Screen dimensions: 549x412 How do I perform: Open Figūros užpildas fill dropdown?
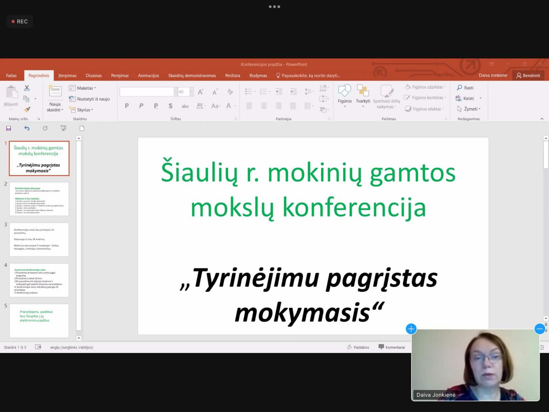425,87
